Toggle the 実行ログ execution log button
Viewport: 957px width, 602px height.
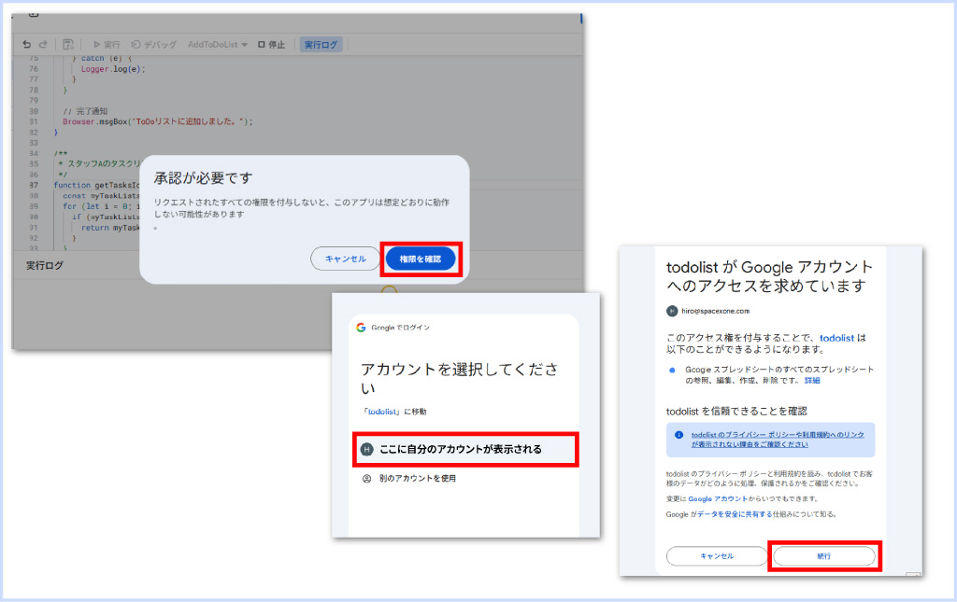(321, 44)
